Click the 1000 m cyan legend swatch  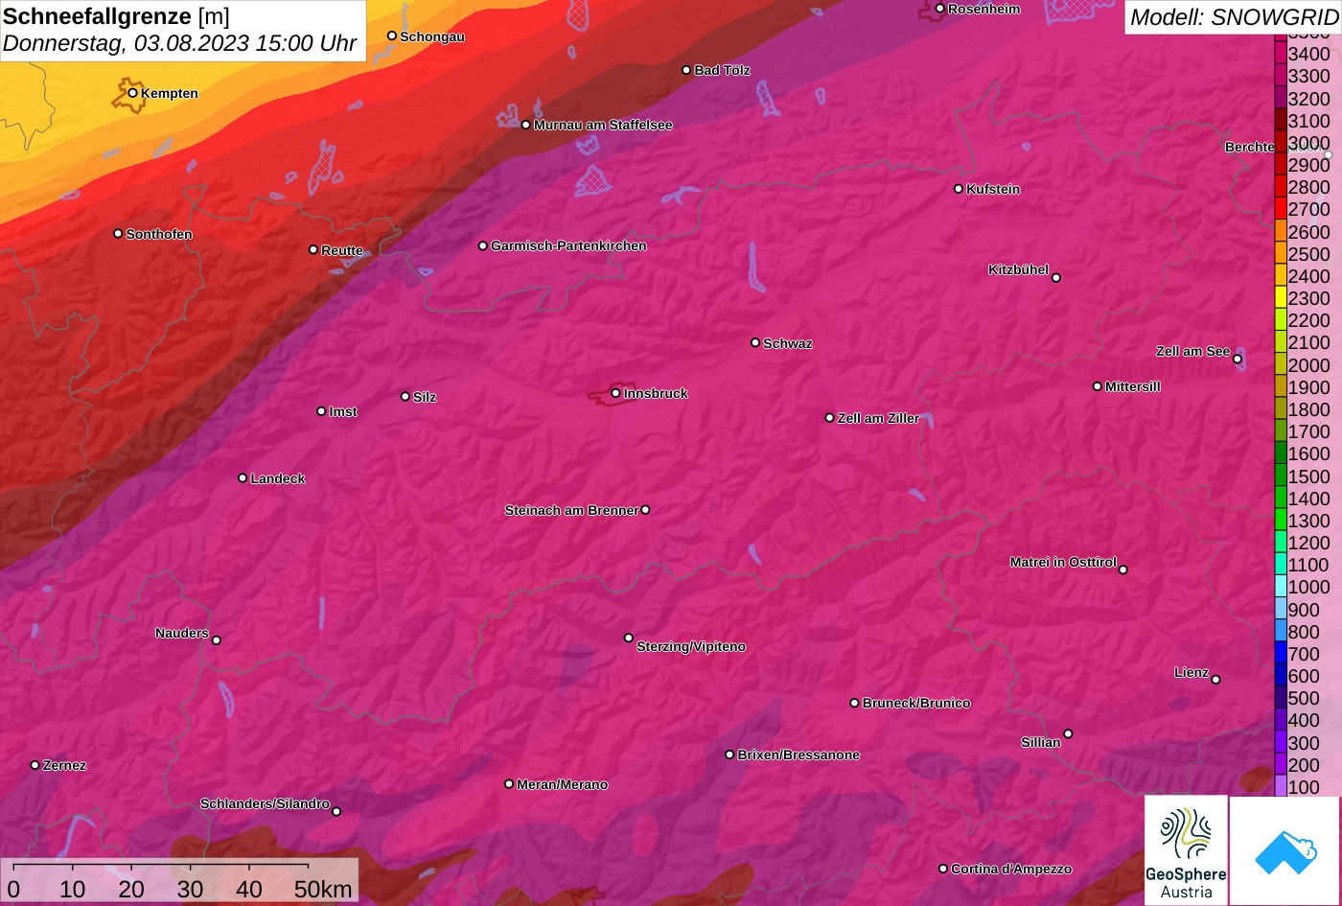point(1280,587)
